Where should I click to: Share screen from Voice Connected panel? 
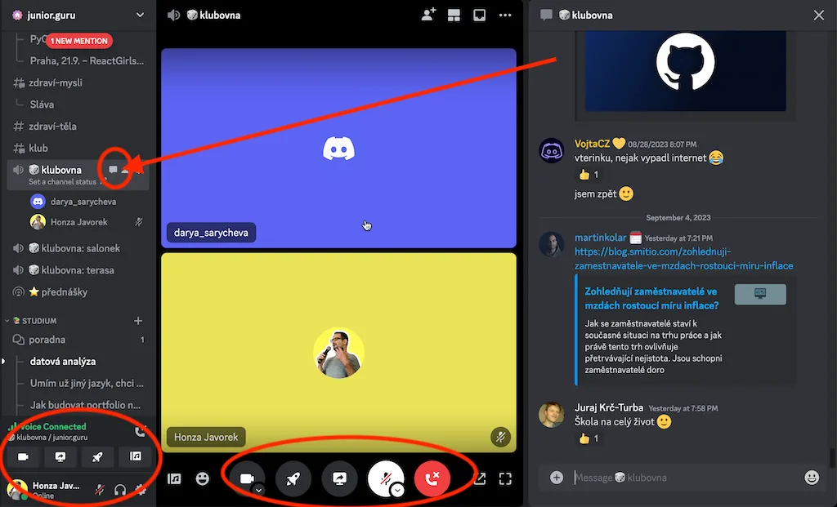click(60, 457)
